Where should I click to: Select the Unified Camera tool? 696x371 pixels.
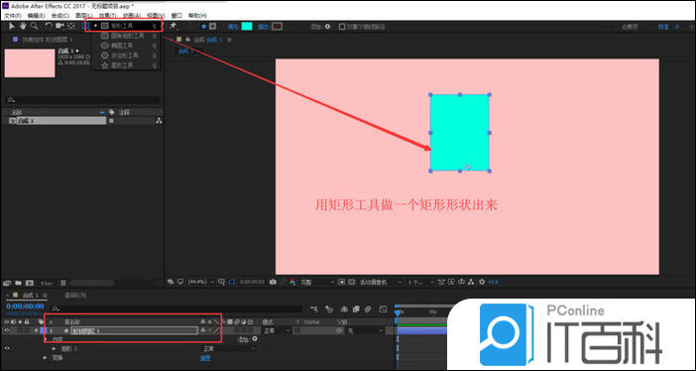(59, 26)
